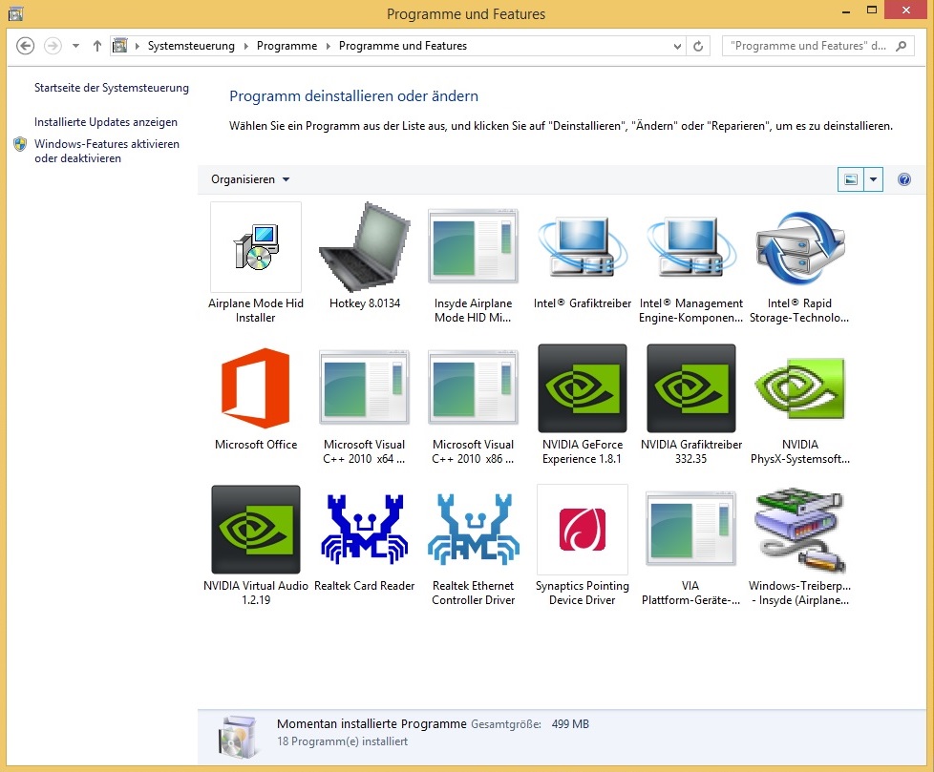Select the NVIDIA Grafiktreiber 332.35 icon
934x772 pixels.
691,388
